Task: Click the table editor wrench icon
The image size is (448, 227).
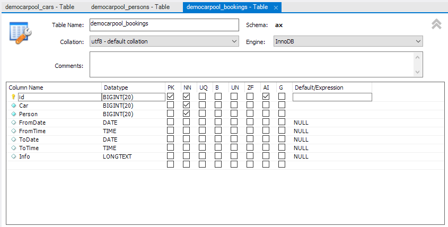Action: (x=21, y=33)
